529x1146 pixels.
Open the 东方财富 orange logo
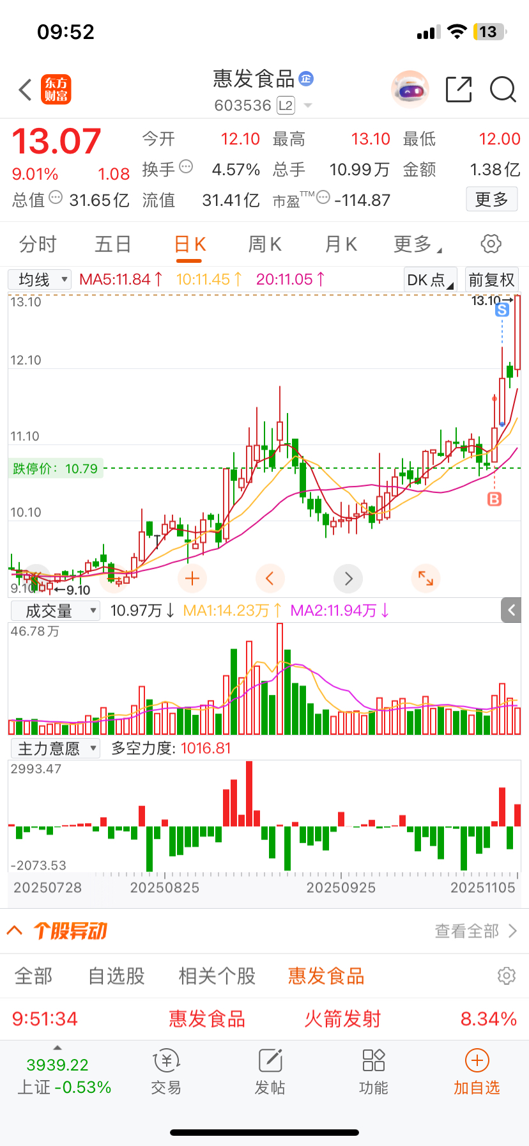(56, 90)
